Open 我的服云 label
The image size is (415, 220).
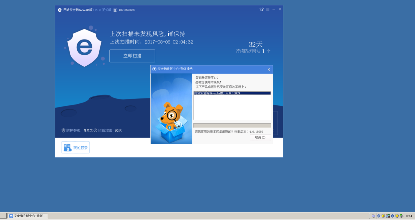[80, 148]
